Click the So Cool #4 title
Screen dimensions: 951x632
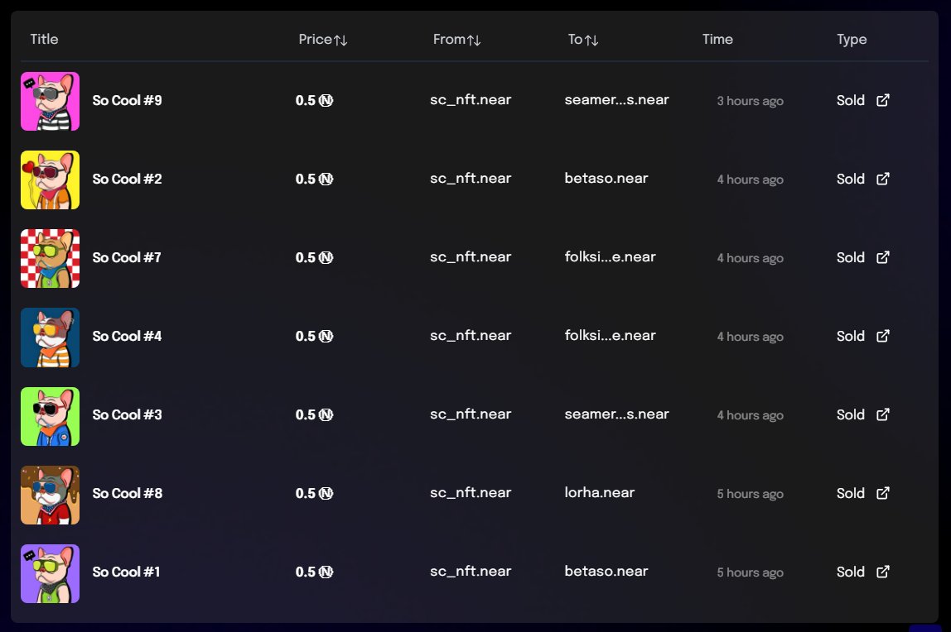coord(127,336)
